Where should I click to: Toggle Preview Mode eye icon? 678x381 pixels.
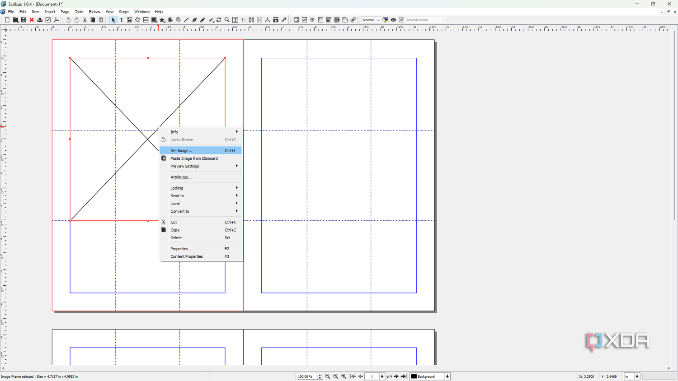click(394, 20)
